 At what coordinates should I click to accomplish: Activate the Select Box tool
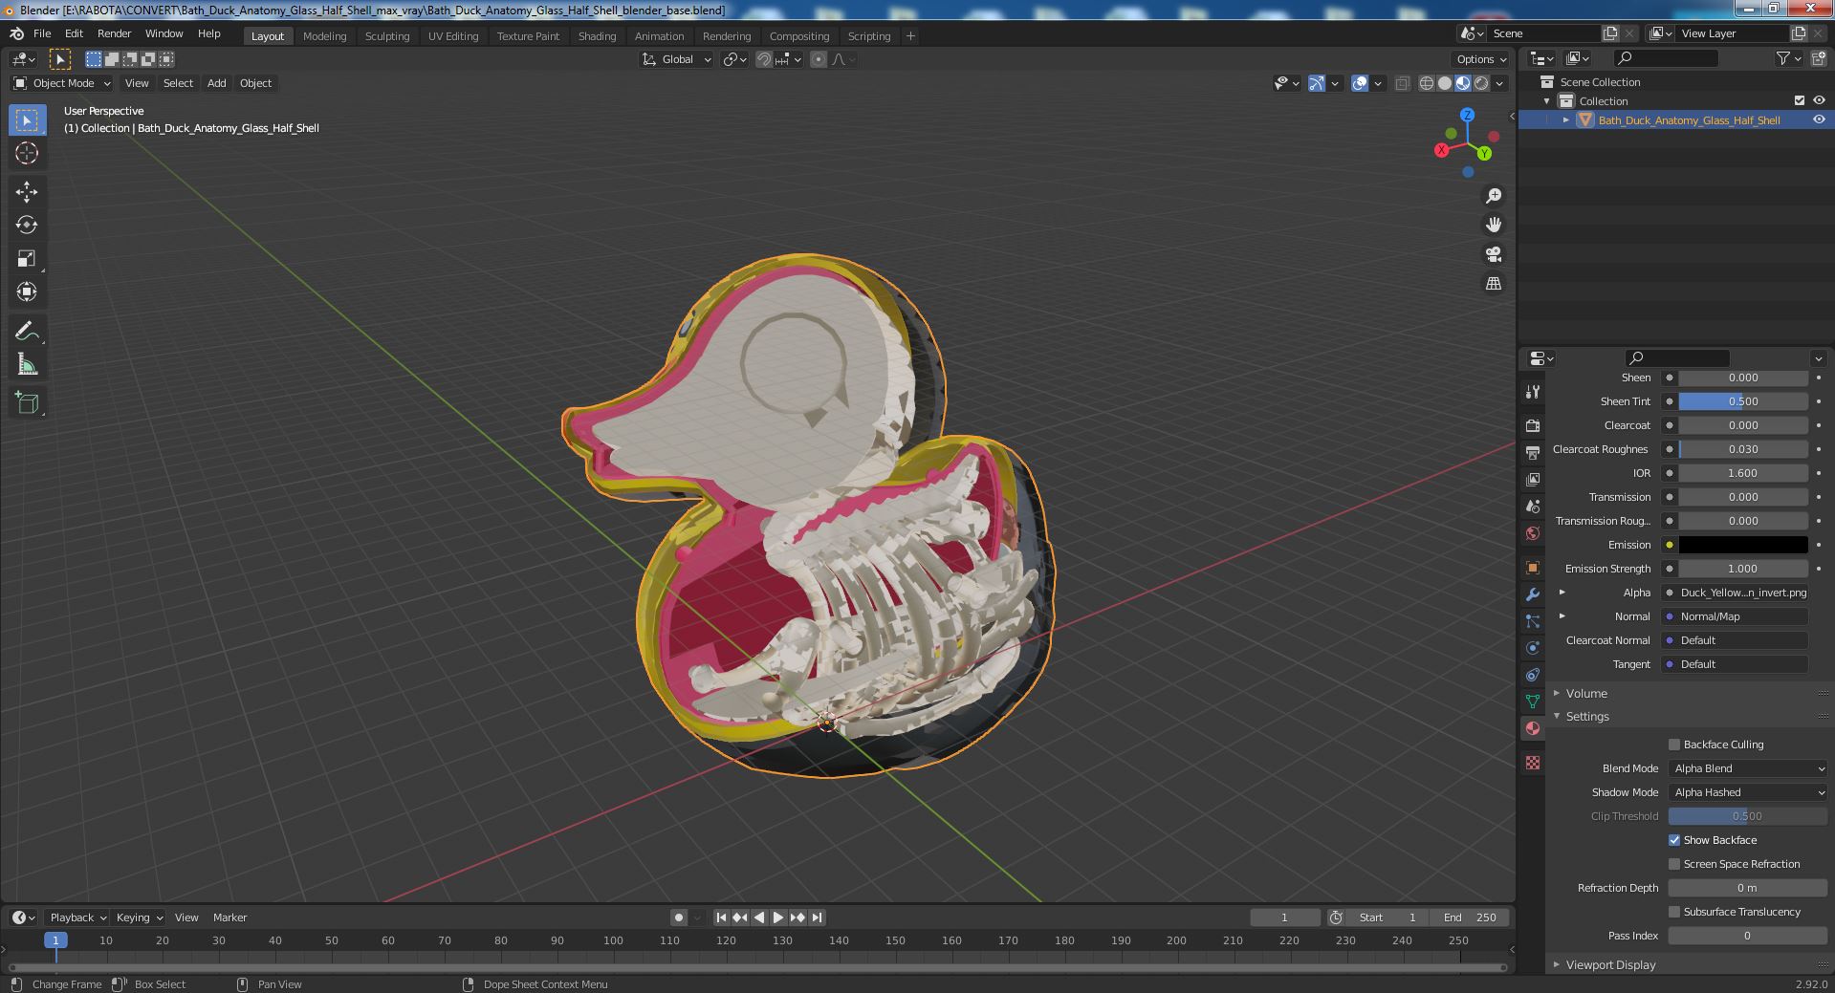pyautogui.click(x=27, y=120)
